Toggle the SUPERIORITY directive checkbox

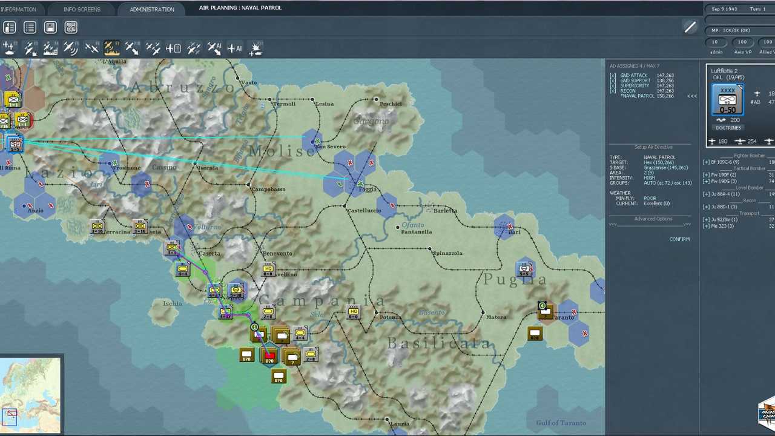click(613, 86)
